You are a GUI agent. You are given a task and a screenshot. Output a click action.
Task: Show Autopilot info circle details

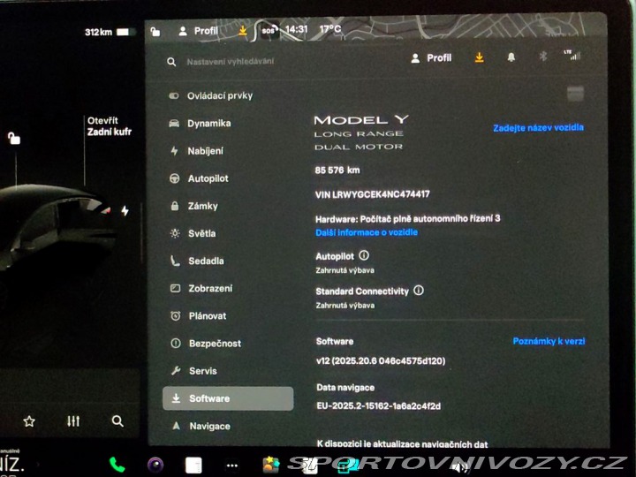tap(364, 255)
